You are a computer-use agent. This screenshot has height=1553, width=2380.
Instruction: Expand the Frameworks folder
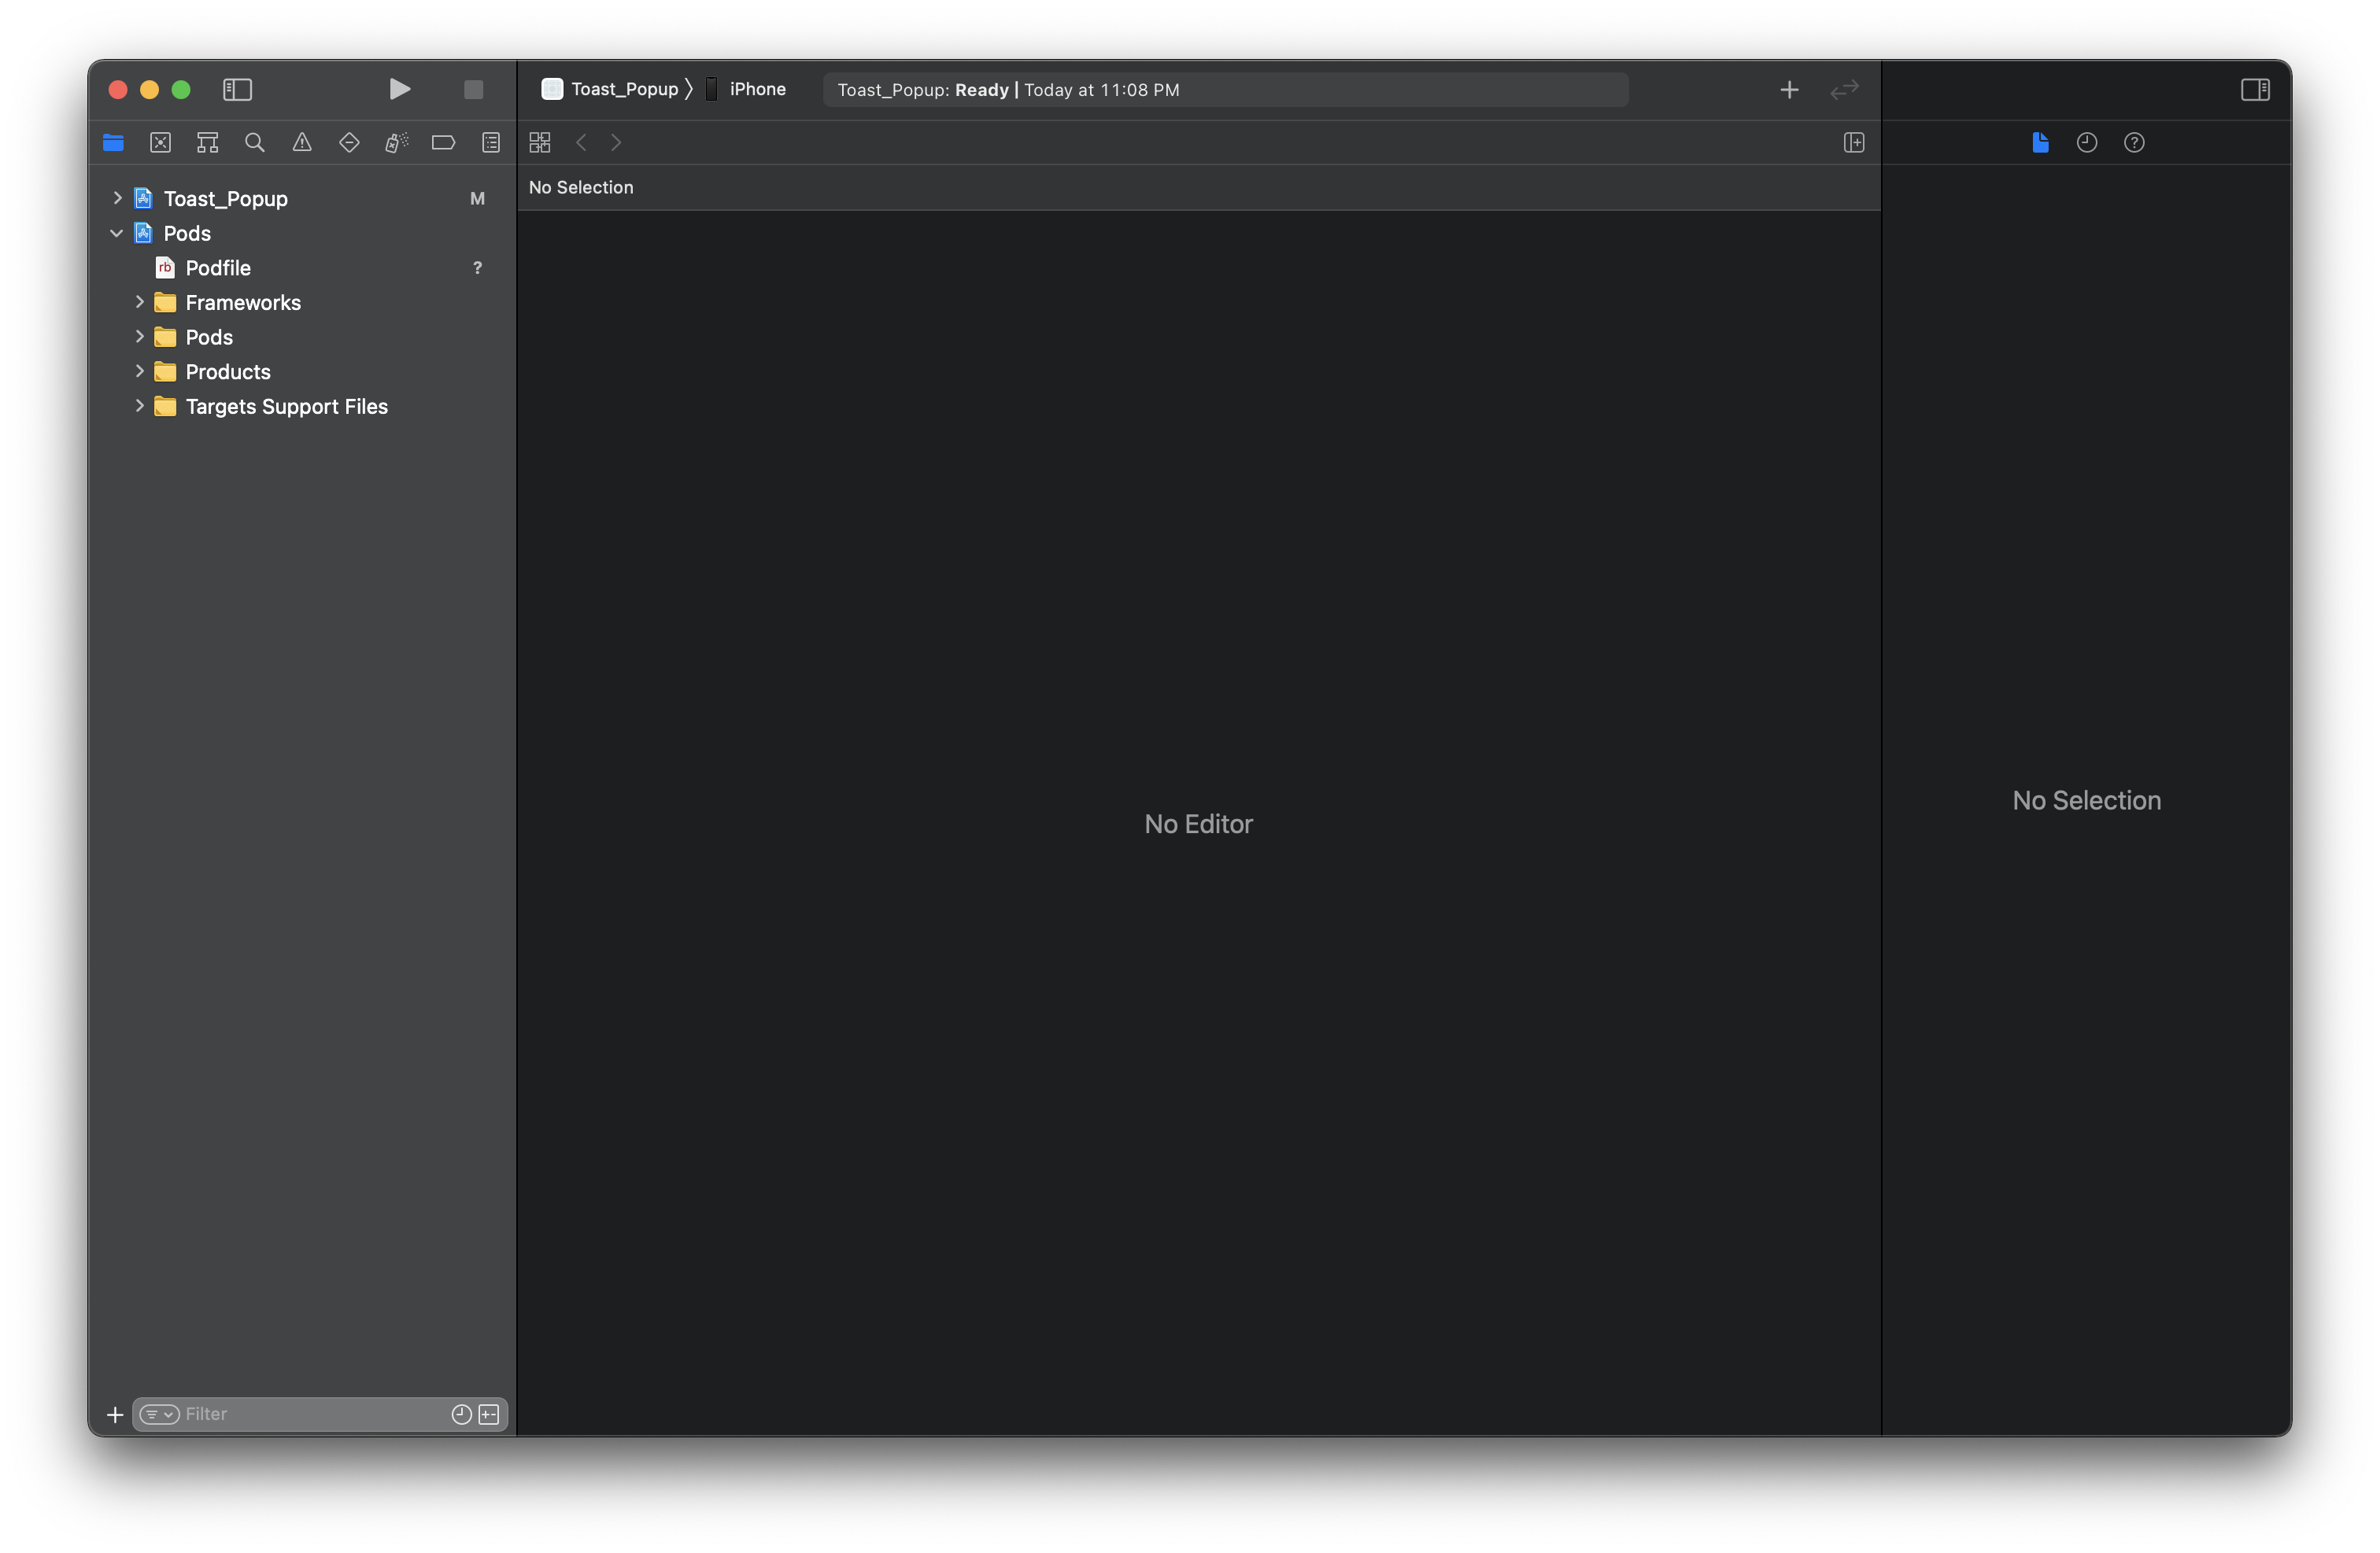tap(140, 302)
